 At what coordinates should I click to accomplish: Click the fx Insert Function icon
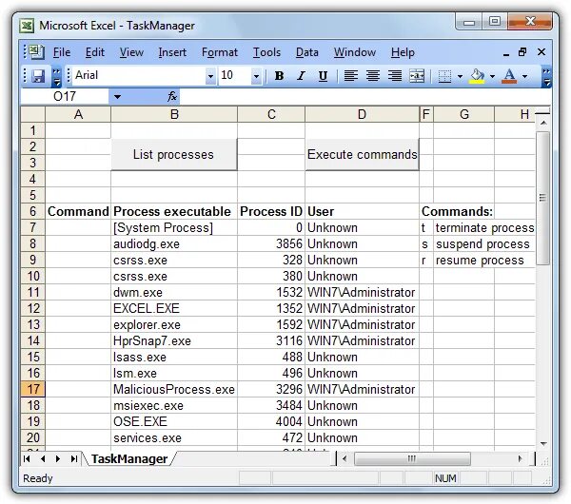click(172, 96)
